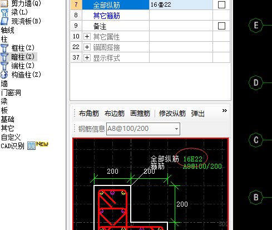
Task: Open the 柱 category
Action: click(x=4, y=39)
